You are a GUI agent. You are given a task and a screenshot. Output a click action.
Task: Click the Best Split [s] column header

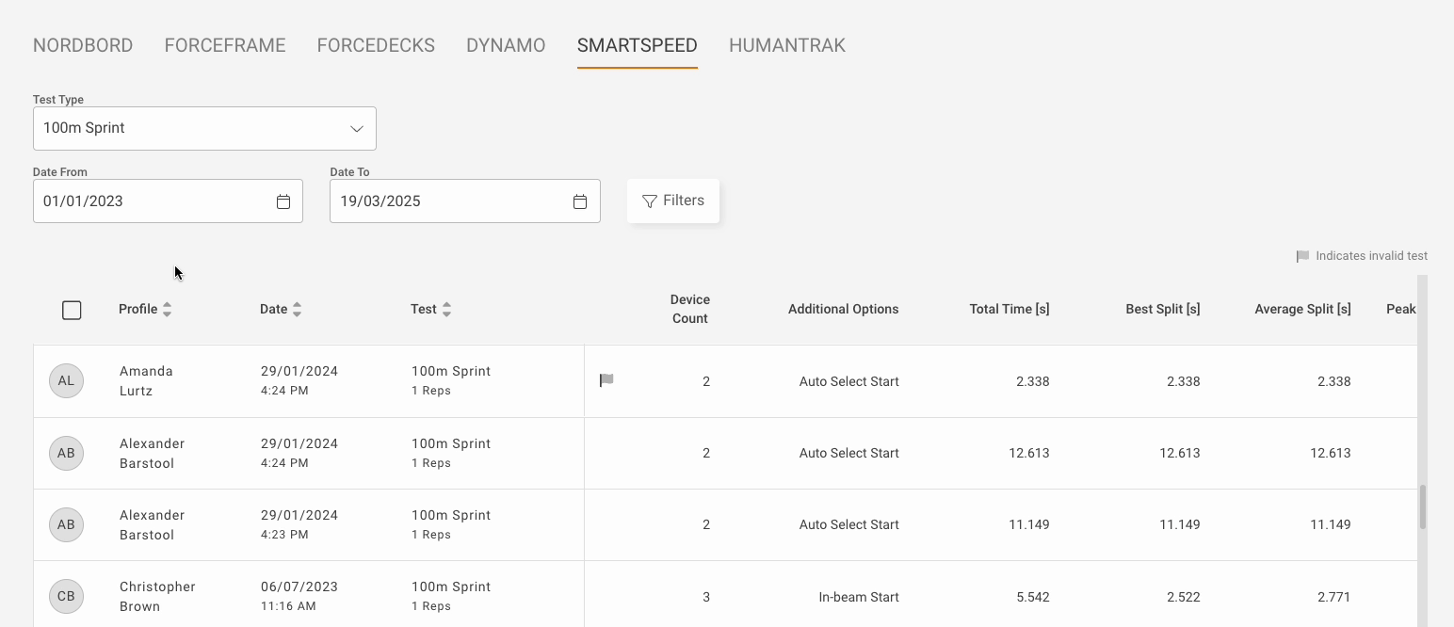pos(1163,309)
